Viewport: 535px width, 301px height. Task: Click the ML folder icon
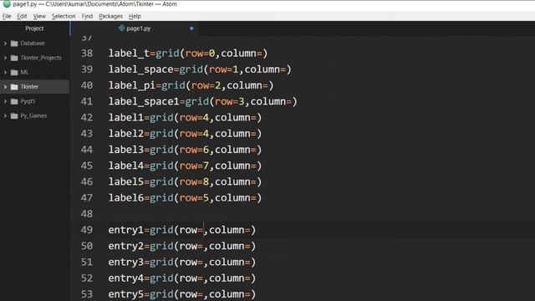14,73
